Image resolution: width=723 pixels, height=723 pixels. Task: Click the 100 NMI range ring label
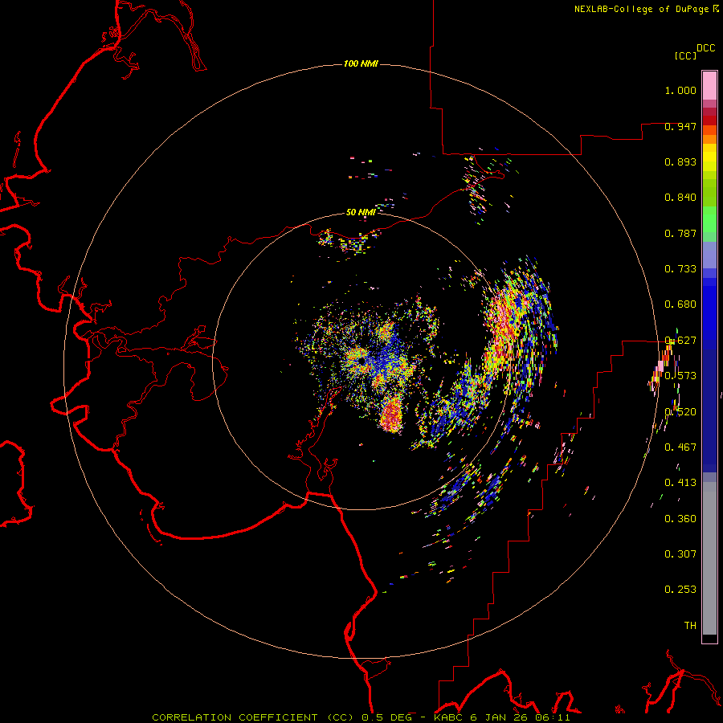click(361, 63)
